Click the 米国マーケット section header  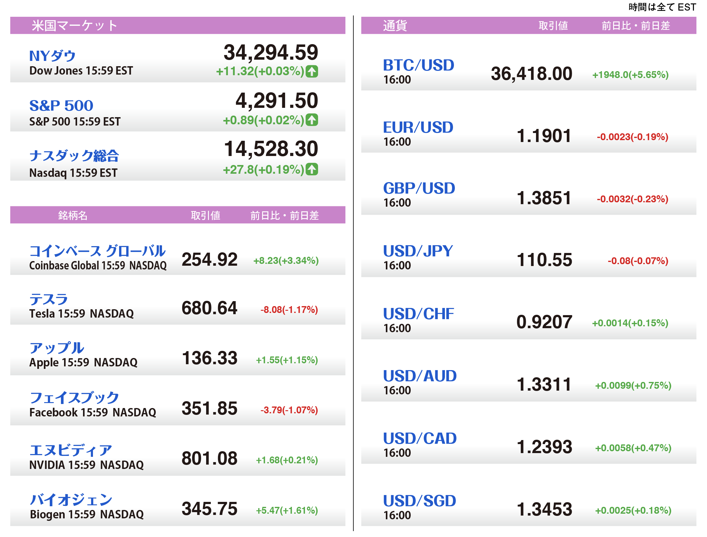pos(75,25)
